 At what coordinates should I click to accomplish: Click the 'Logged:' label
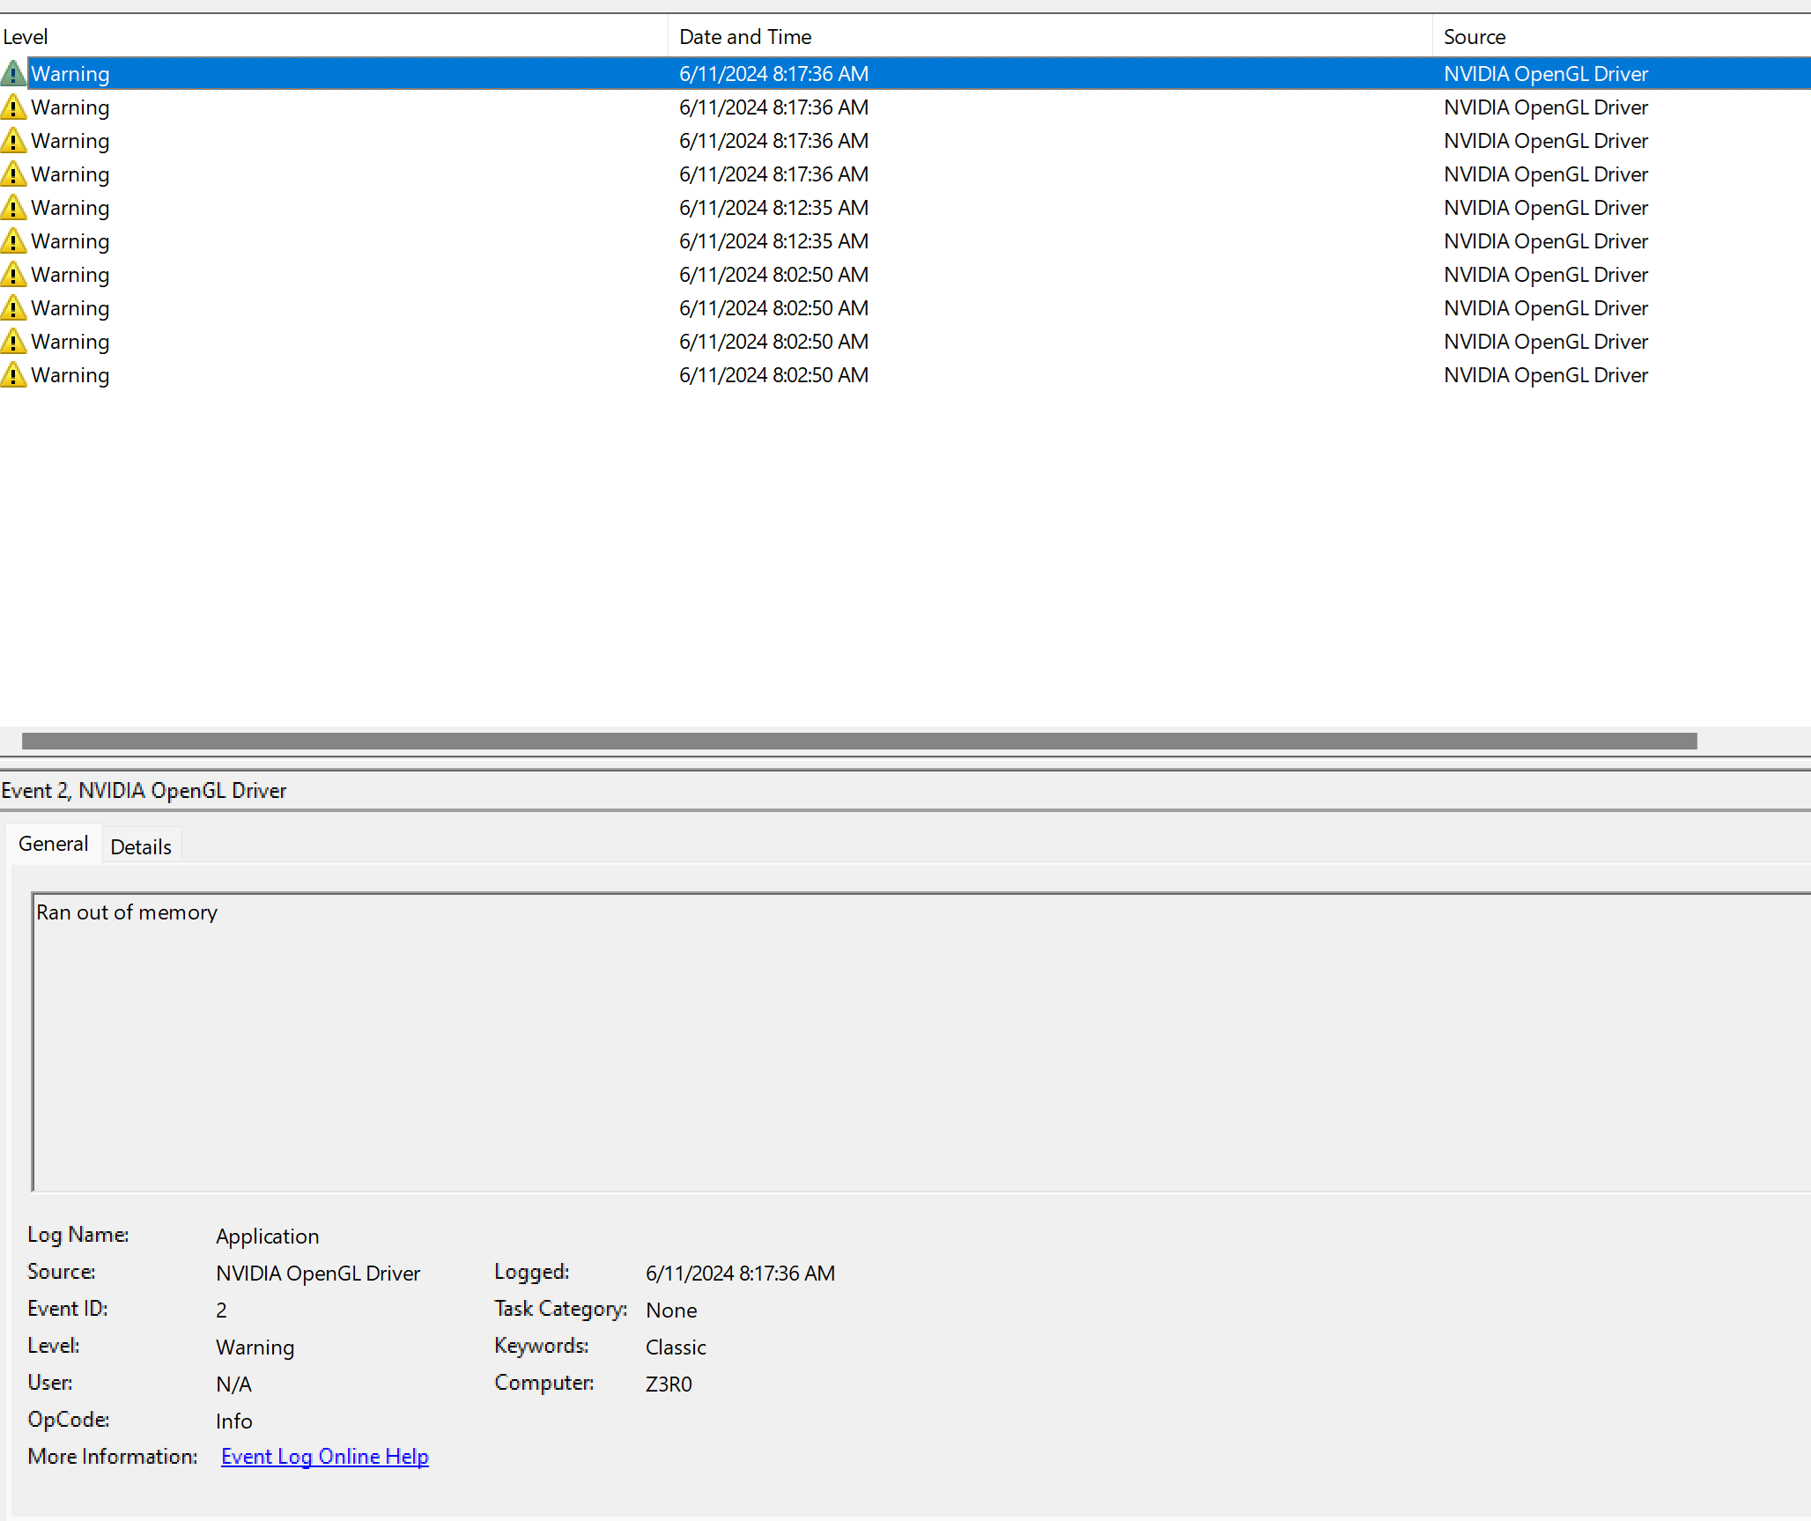point(531,1272)
